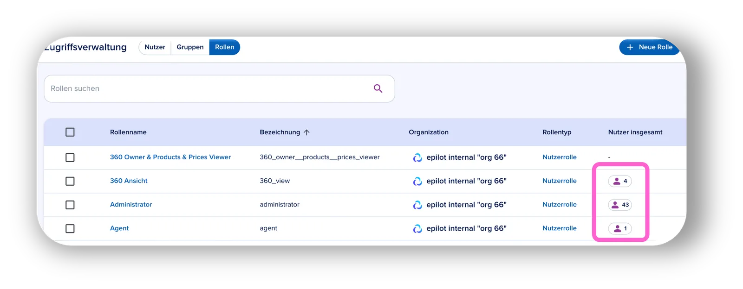Click the Neue Rolle button
This screenshot has height=289, width=743.
coord(649,47)
